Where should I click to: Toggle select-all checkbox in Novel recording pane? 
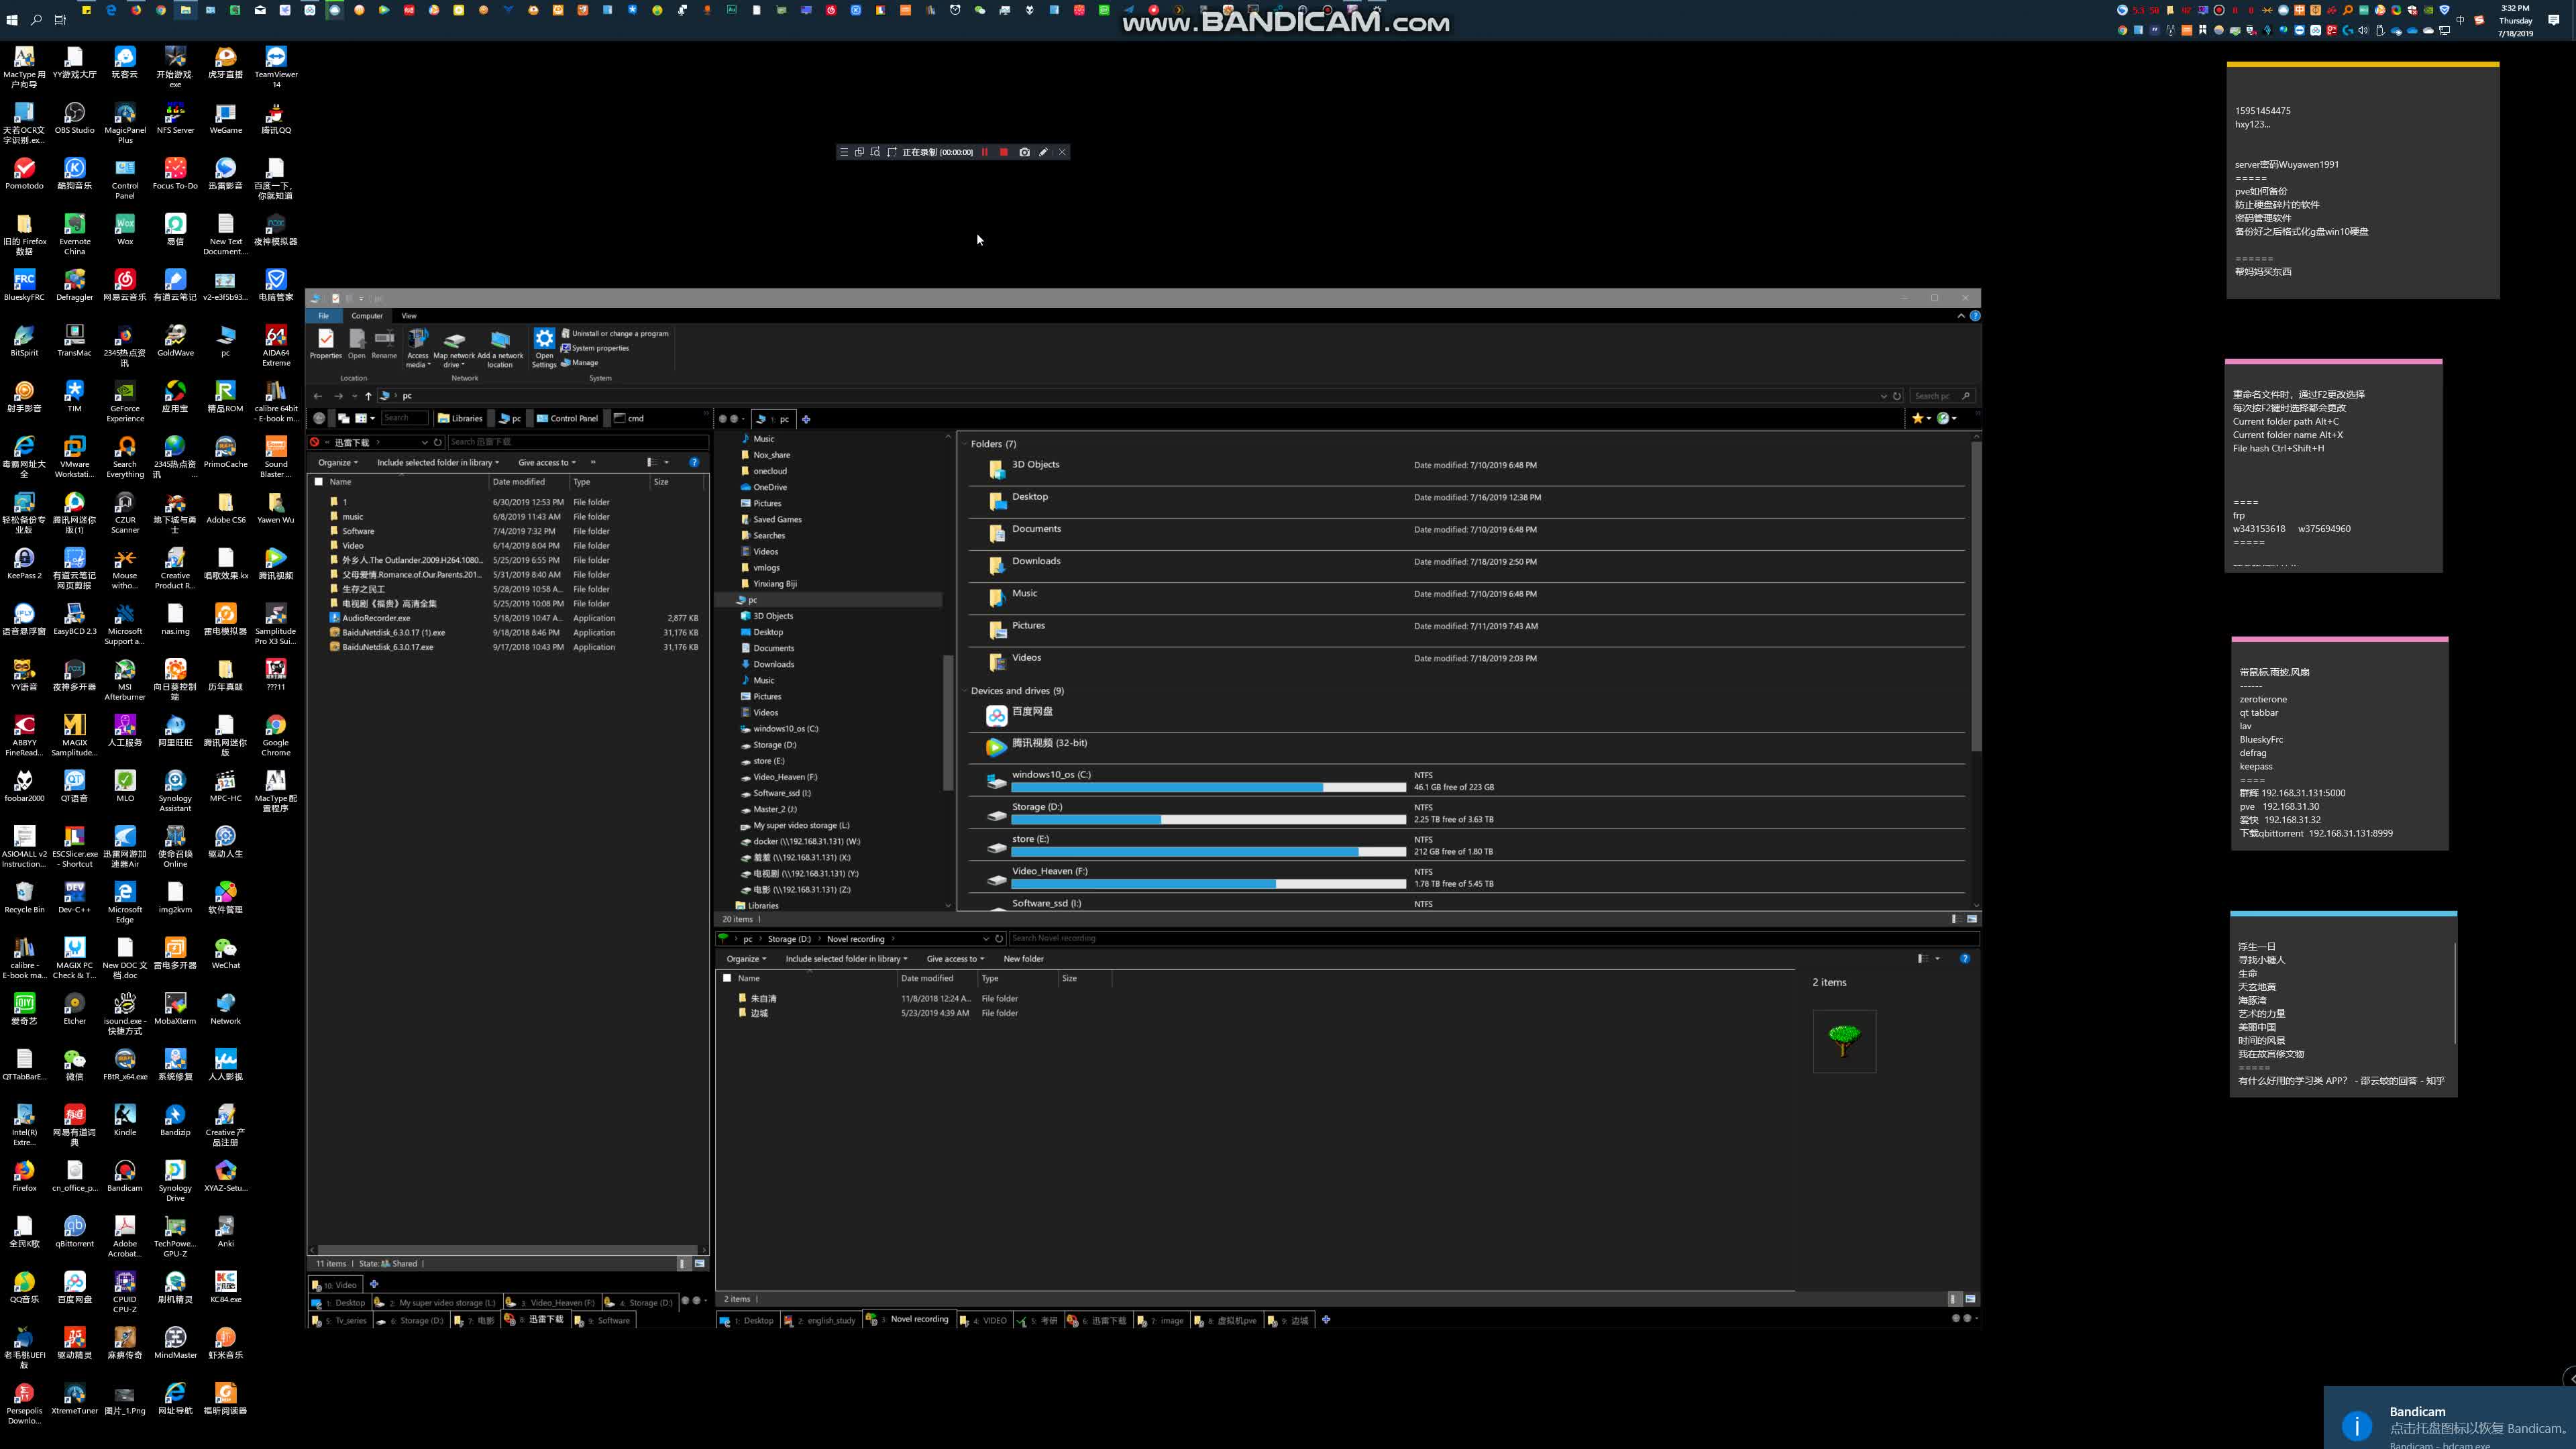(x=727, y=978)
